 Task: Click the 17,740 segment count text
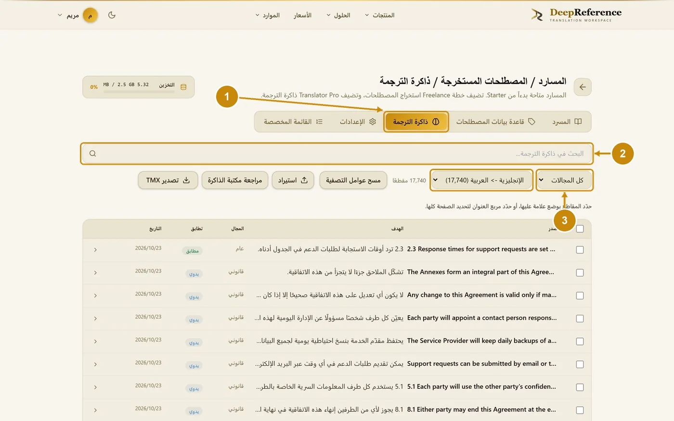pos(409,180)
